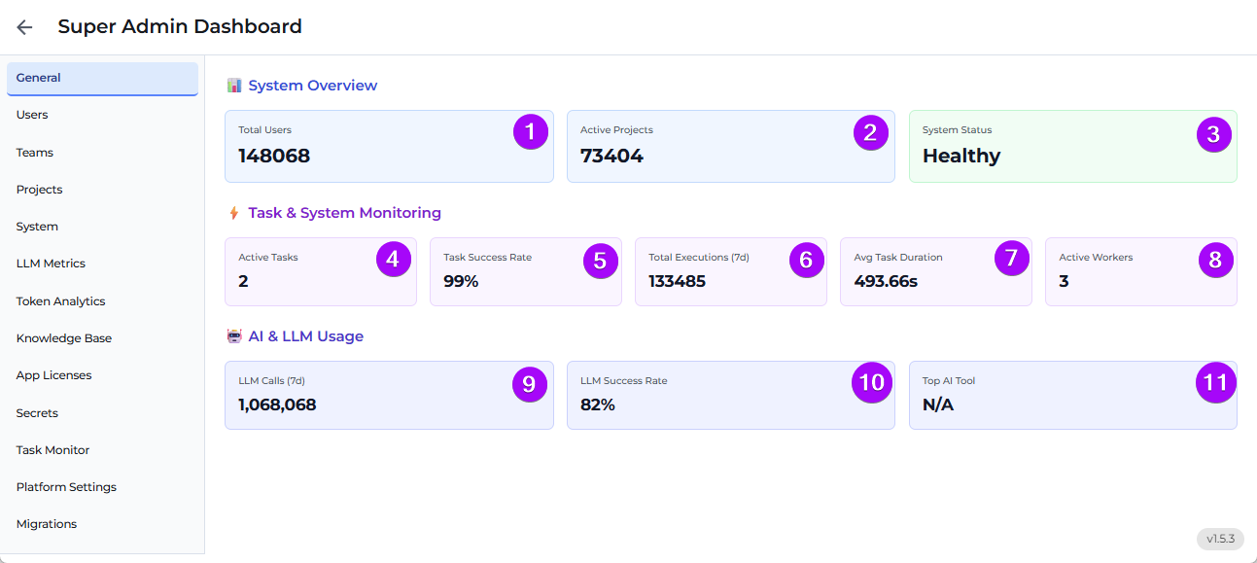Click the robot AI usage icon
The image size is (1257, 563).
233,336
